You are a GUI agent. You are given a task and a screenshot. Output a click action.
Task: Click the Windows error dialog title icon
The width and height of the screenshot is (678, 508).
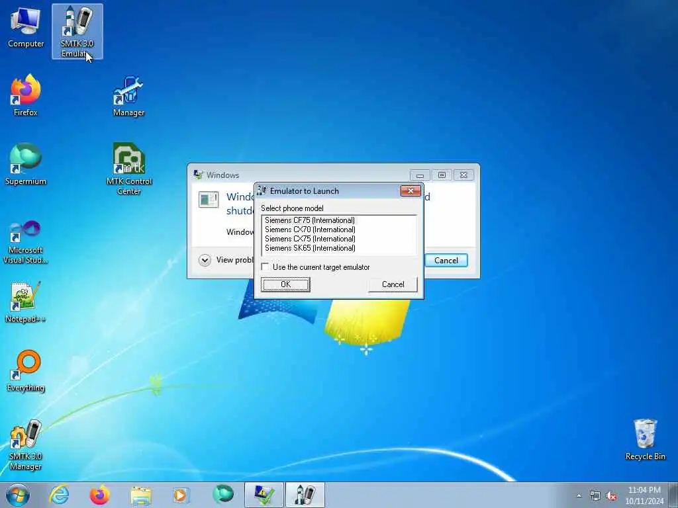coord(199,175)
